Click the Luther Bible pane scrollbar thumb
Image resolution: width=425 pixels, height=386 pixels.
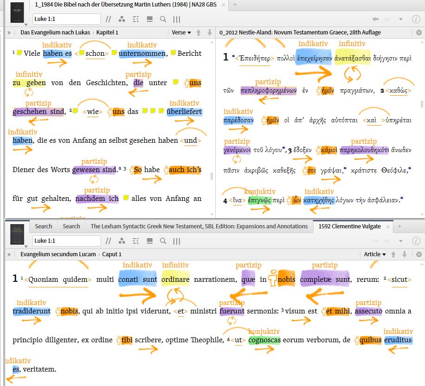coord(212,176)
